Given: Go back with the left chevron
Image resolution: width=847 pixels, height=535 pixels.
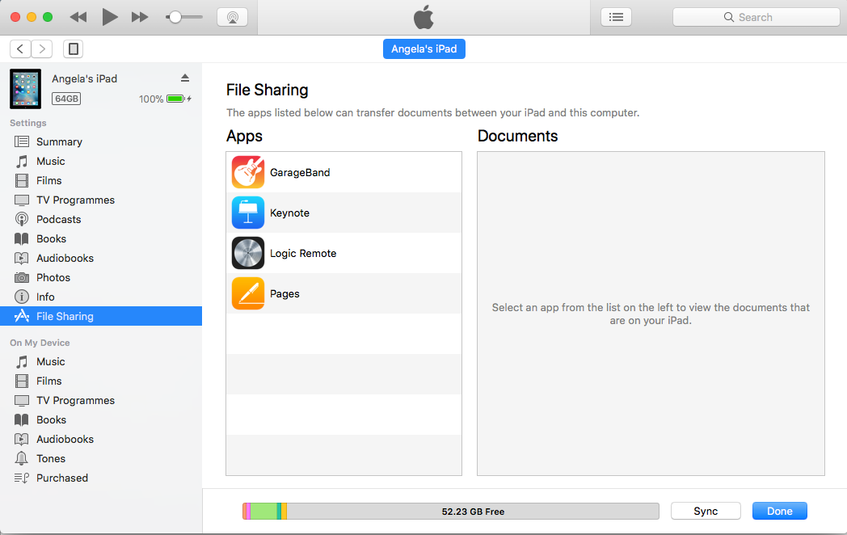Looking at the screenshot, I should (20, 49).
